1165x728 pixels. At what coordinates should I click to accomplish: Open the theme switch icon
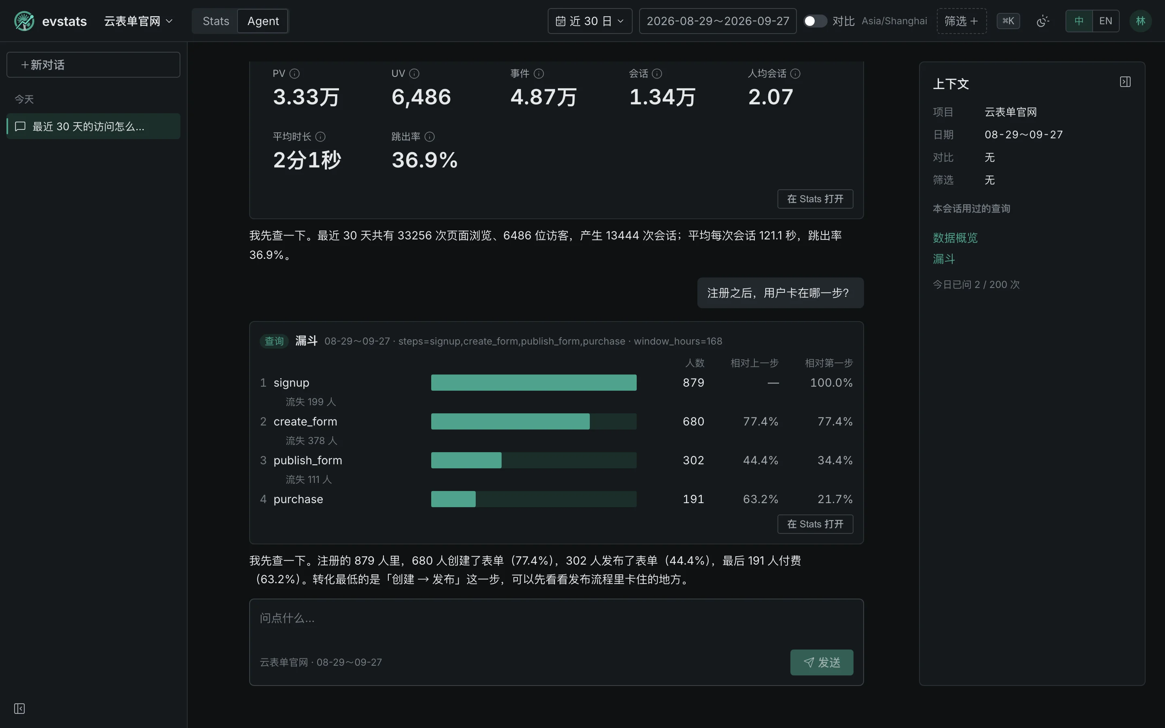click(x=1042, y=21)
